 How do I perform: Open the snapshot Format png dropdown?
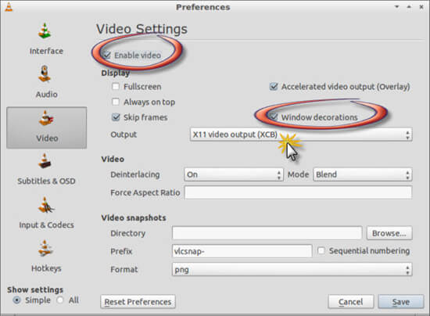(292, 269)
